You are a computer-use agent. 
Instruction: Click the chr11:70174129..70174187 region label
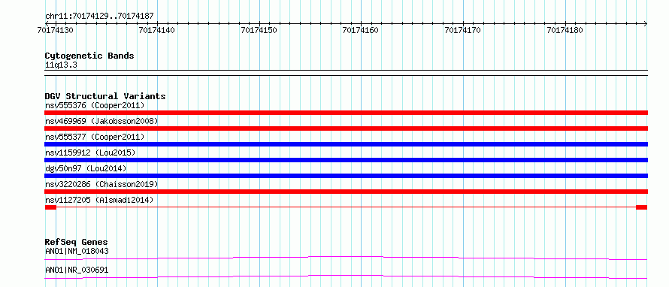pyautogui.click(x=99, y=17)
